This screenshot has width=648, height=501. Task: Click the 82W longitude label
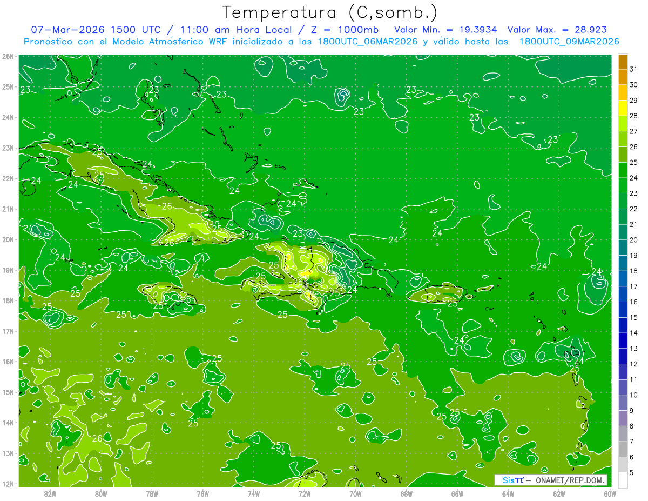pyautogui.click(x=50, y=493)
